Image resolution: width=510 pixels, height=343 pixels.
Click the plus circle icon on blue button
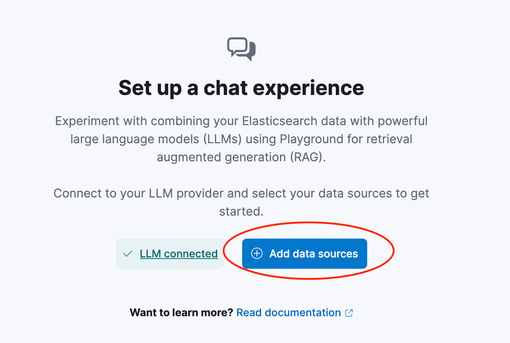(257, 254)
